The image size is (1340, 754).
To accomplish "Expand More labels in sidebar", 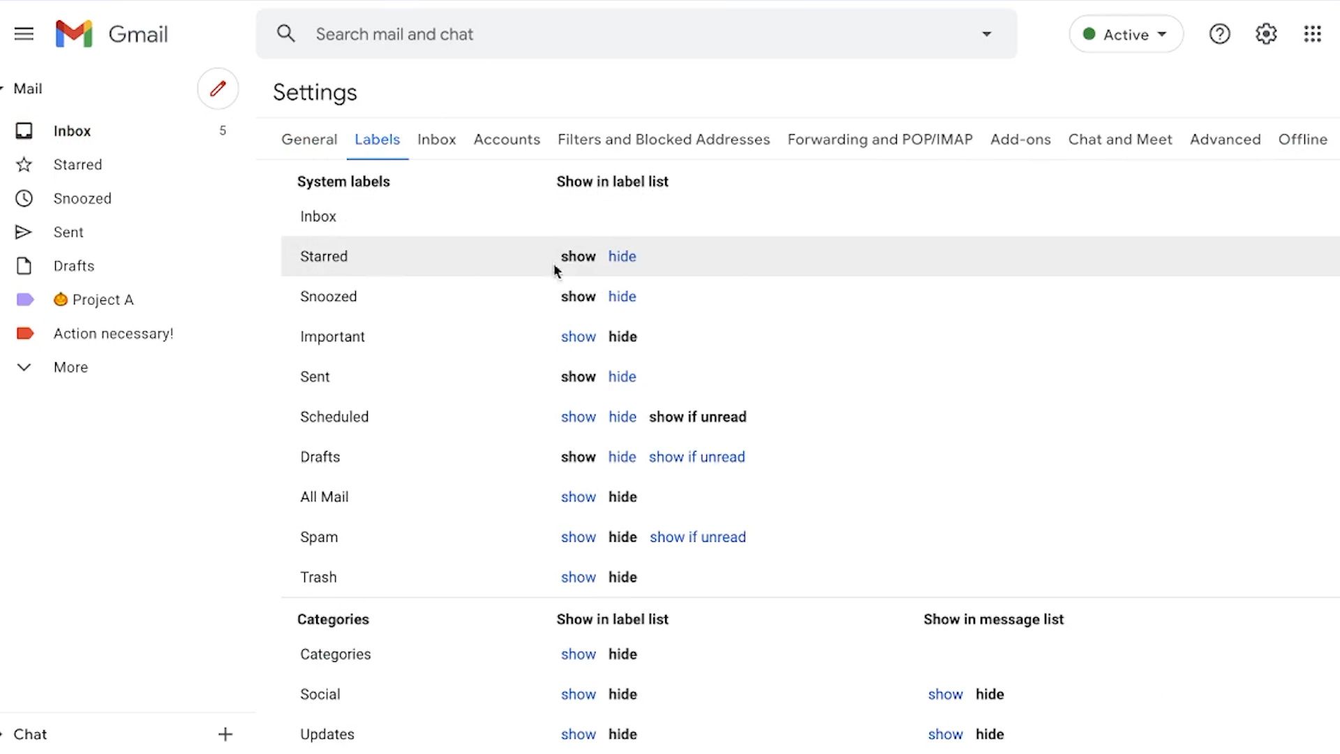I will click(70, 367).
